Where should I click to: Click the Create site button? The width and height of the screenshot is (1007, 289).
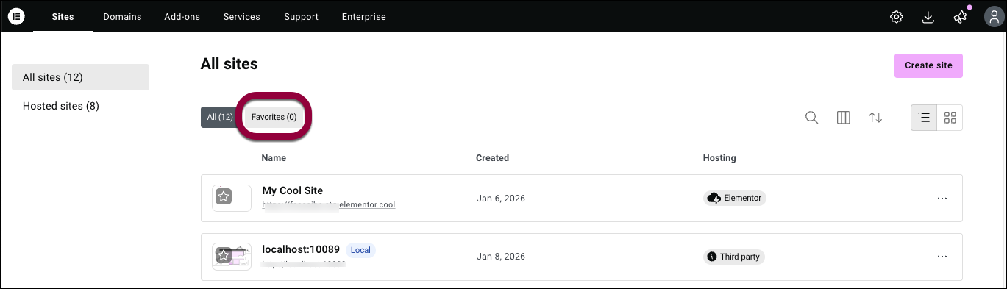pyautogui.click(x=928, y=65)
